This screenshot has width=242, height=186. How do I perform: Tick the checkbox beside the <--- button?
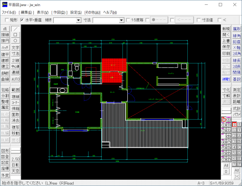(x=172, y=20)
